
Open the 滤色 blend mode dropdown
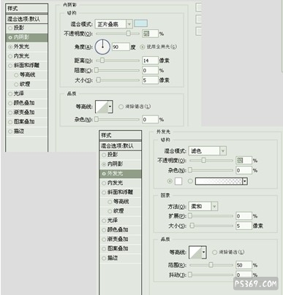(x=208, y=151)
